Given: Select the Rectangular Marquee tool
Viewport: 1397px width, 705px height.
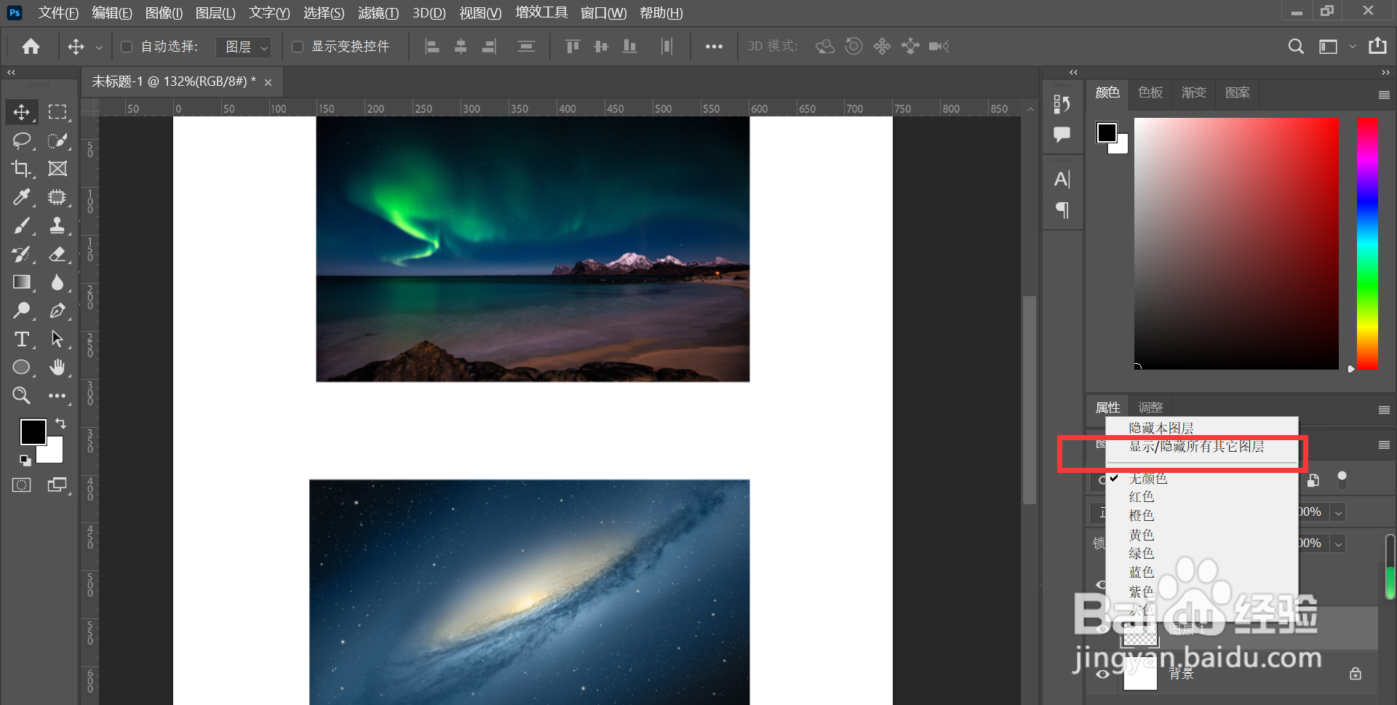Looking at the screenshot, I should (57, 112).
